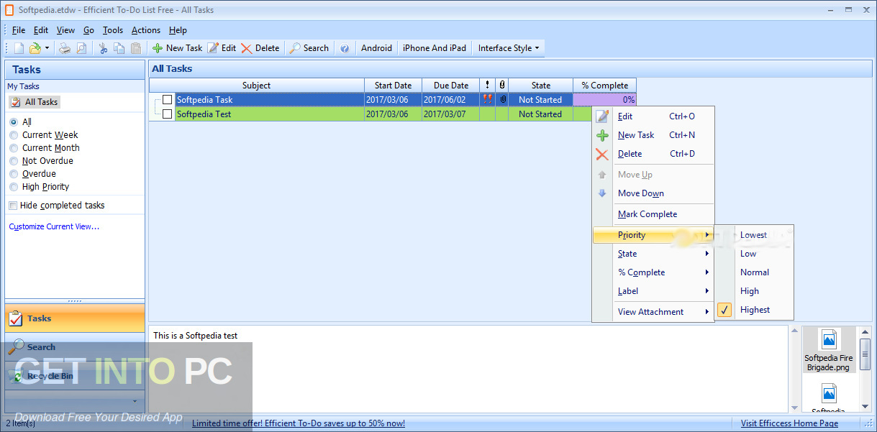Image resolution: width=877 pixels, height=432 pixels.
Task: Open Softpedia Fire Brigade.png attachment thumbnail
Action: 829,350
